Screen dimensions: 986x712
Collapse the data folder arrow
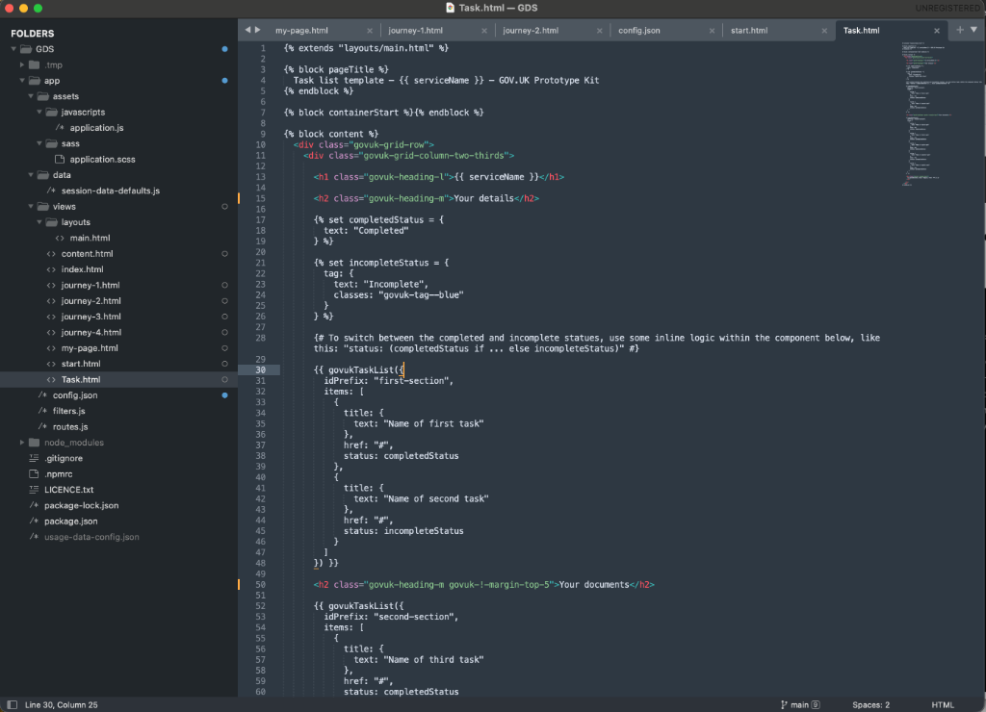pos(31,175)
